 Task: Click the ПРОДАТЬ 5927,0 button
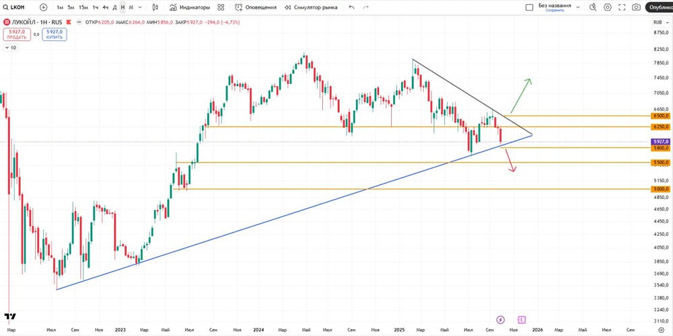[x=16, y=34]
